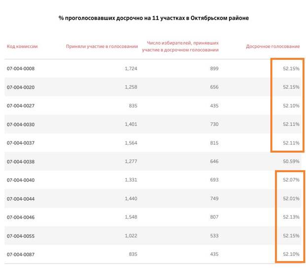Click the 52.13% percentage value

pyautogui.click(x=291, y=217)
